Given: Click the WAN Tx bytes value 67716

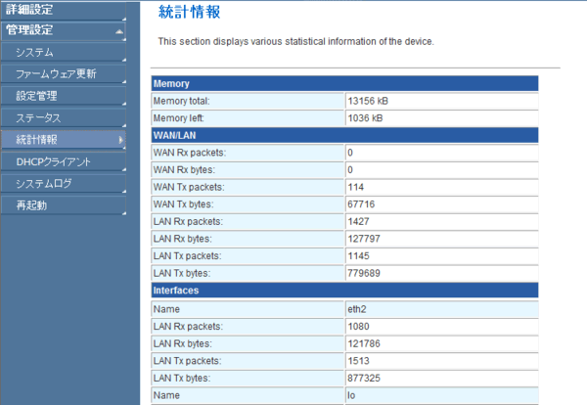Looking at the screenshot, I should tap(361, 204).
